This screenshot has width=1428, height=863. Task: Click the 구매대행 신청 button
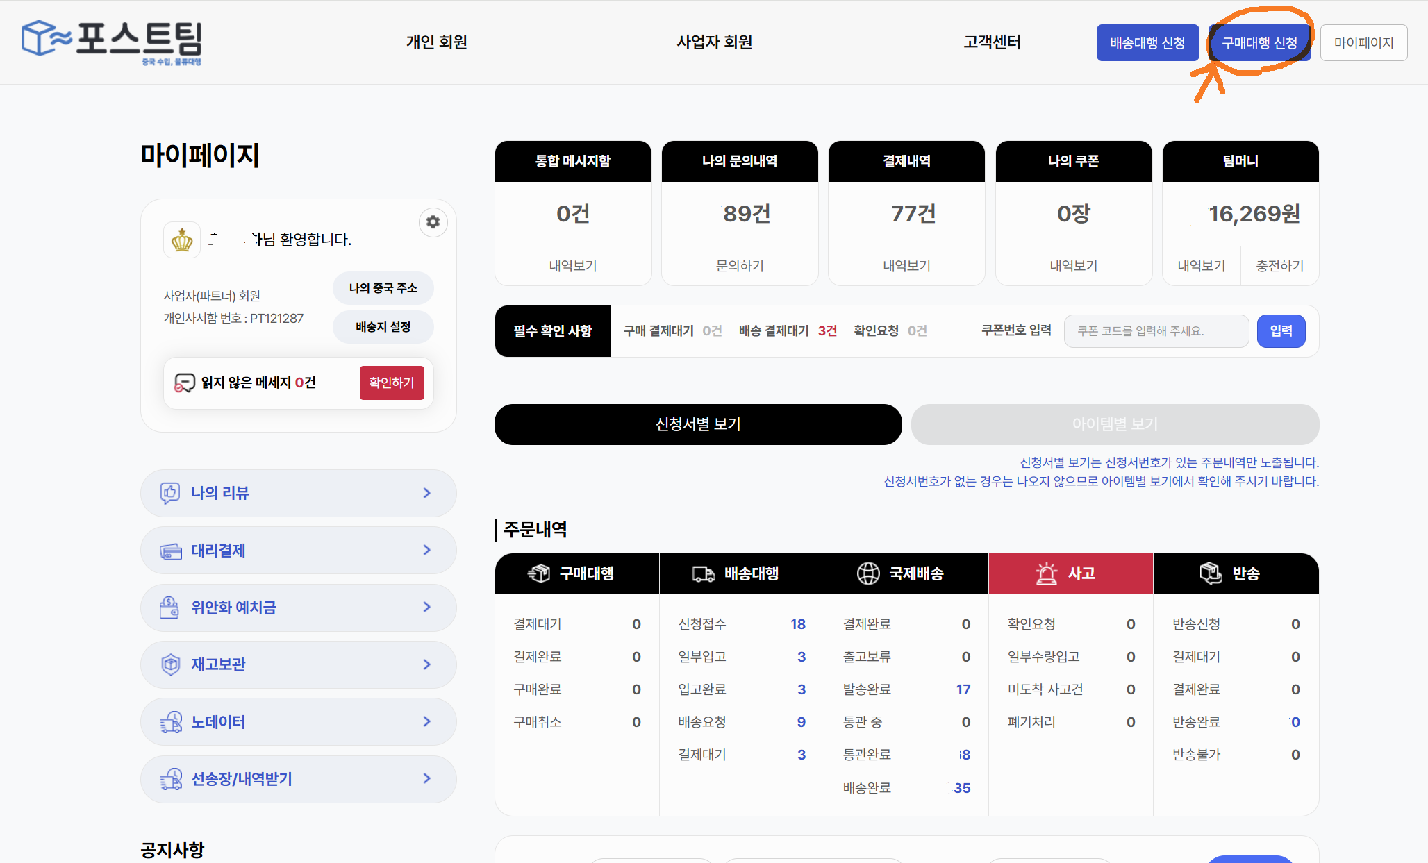click(1259, 43)
